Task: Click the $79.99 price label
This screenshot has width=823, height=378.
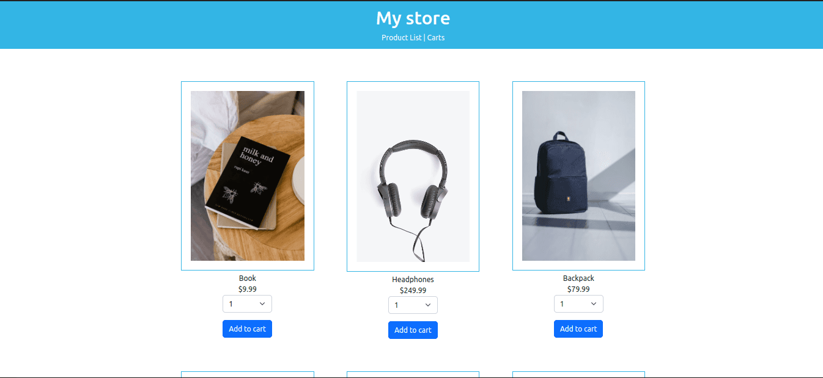Action: (x=578, y=289)
